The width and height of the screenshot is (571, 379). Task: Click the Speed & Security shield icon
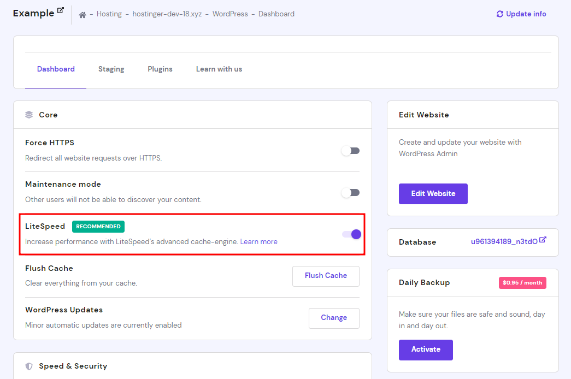29,366
